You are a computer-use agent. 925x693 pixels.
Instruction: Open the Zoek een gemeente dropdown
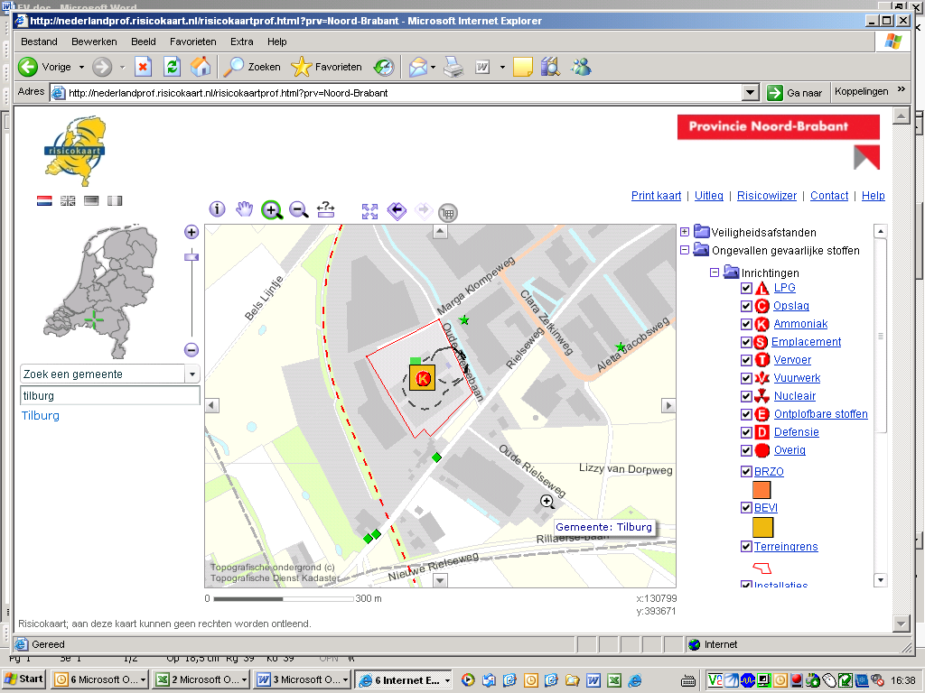[192, 374]
